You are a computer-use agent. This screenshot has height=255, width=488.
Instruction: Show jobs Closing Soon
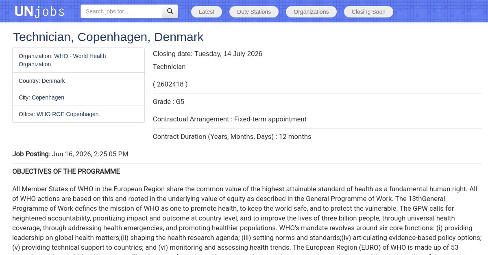[x=368, y=12]
